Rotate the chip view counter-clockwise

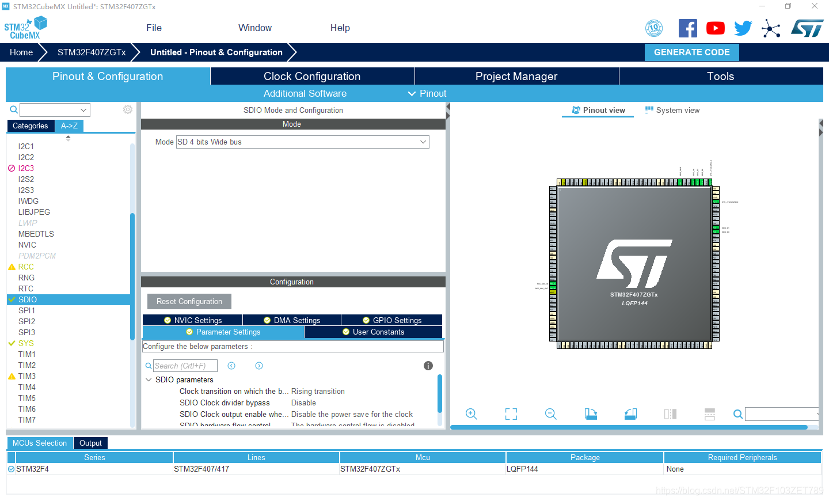tap(630, 414)
